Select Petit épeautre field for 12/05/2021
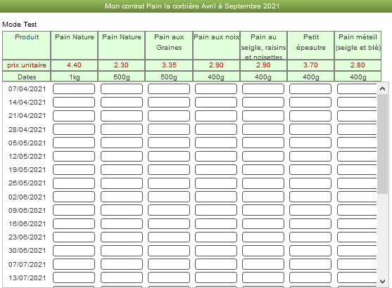This screenshot has height=288, width=392. (310, 157)
